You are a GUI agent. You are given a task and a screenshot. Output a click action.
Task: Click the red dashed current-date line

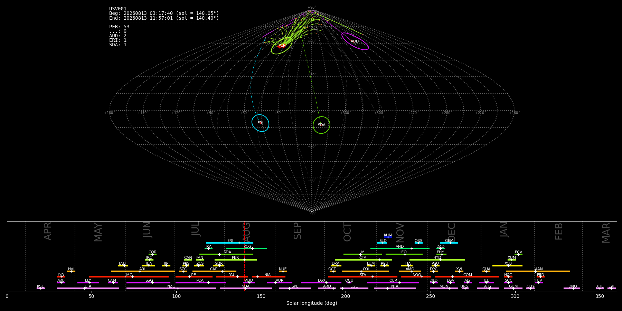tap(245, 256)
